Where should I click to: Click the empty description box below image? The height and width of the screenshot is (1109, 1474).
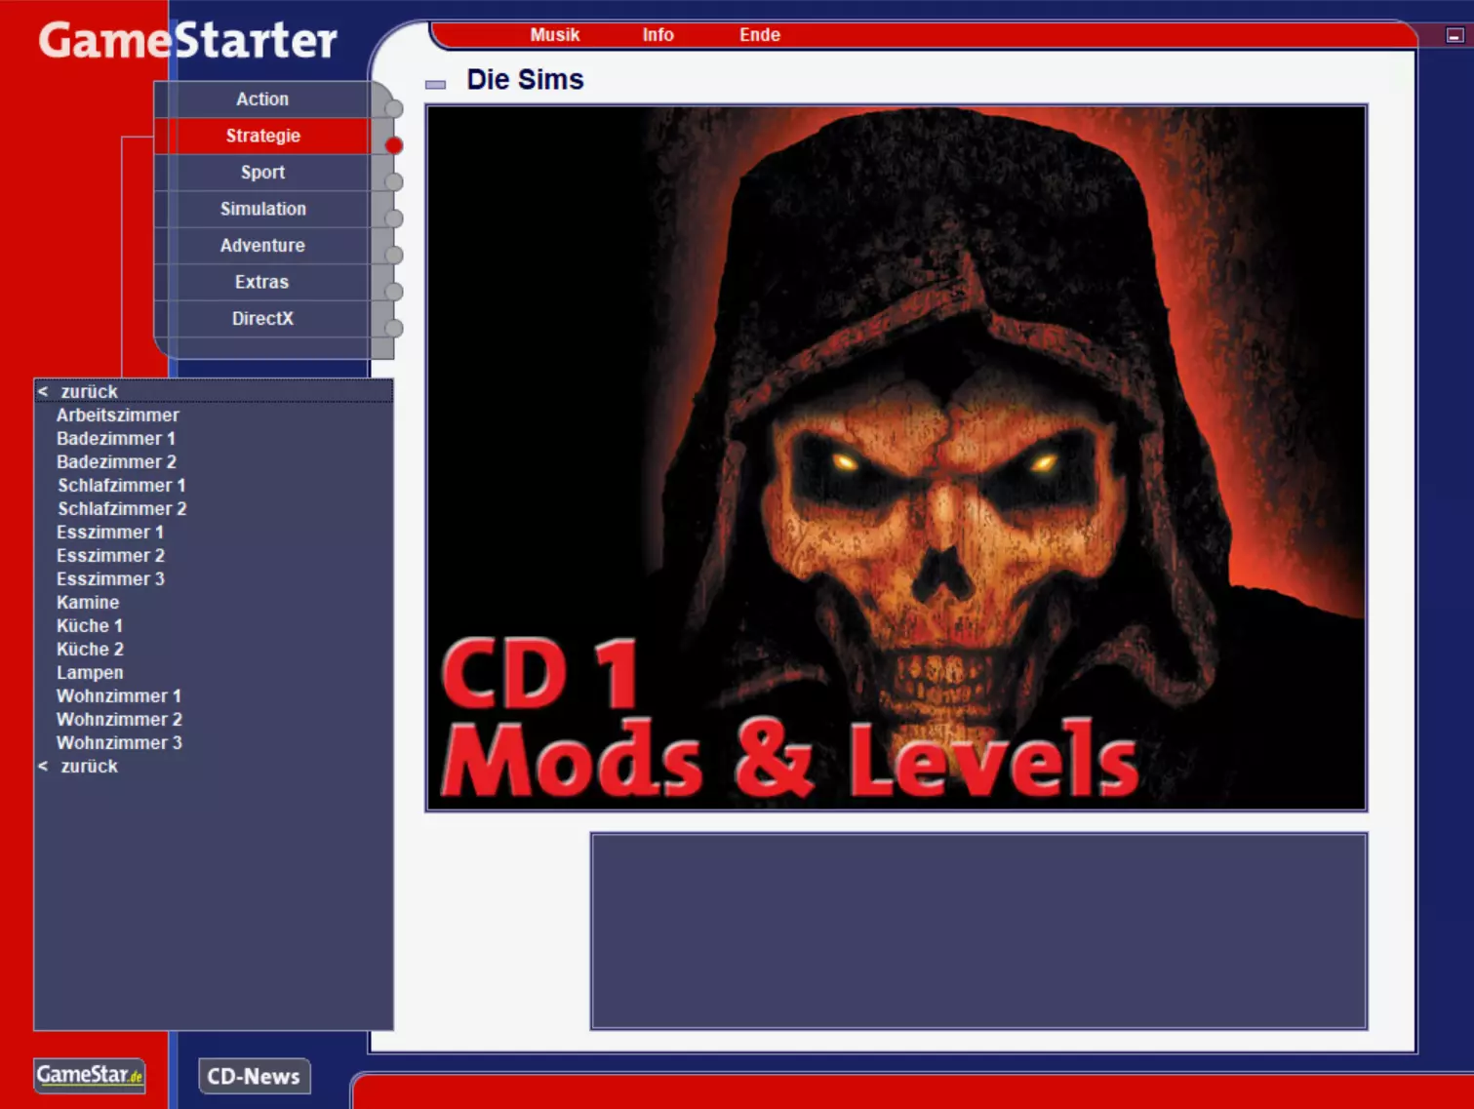pos(978,931)
